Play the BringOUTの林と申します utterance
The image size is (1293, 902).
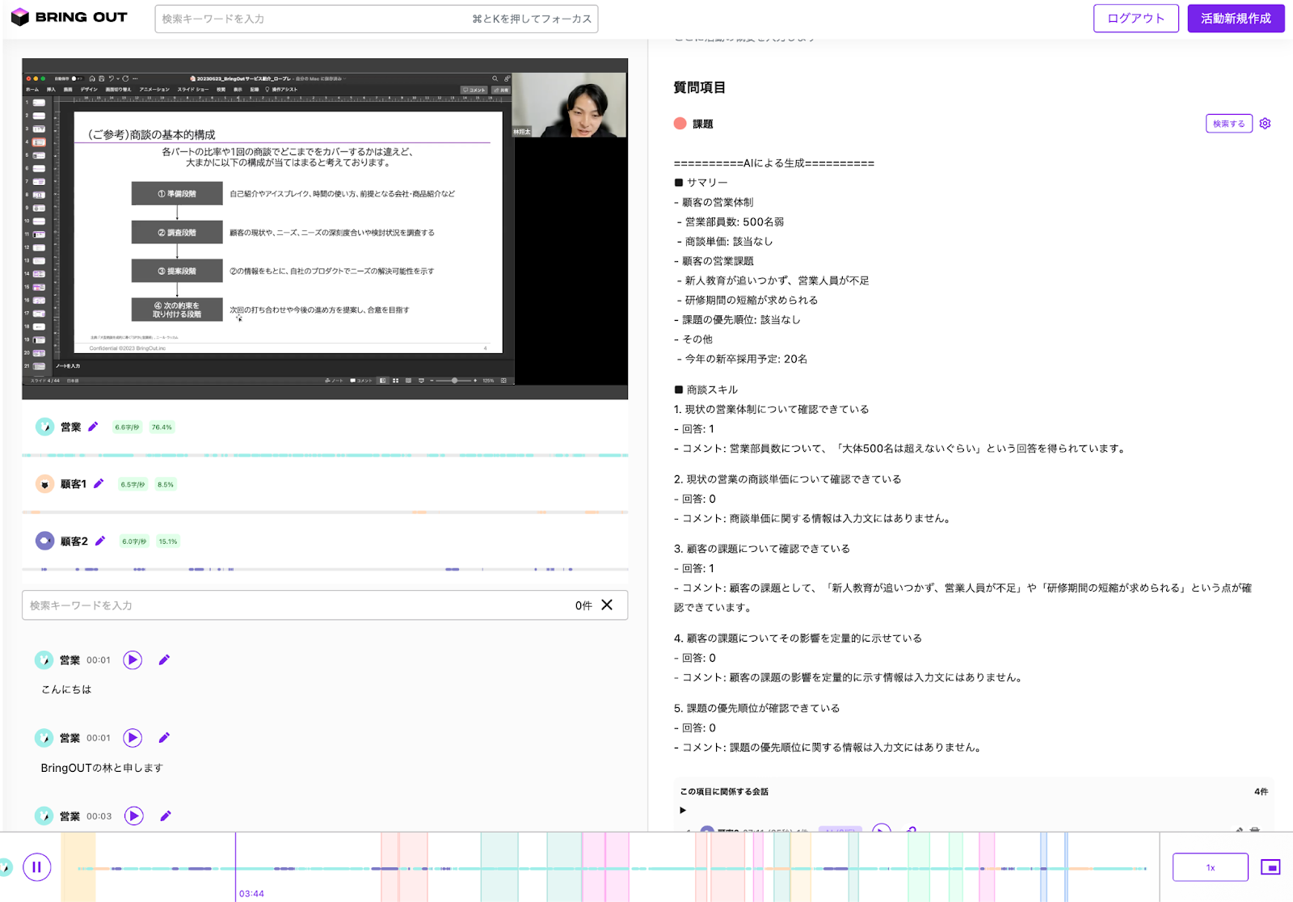point(133,738)
